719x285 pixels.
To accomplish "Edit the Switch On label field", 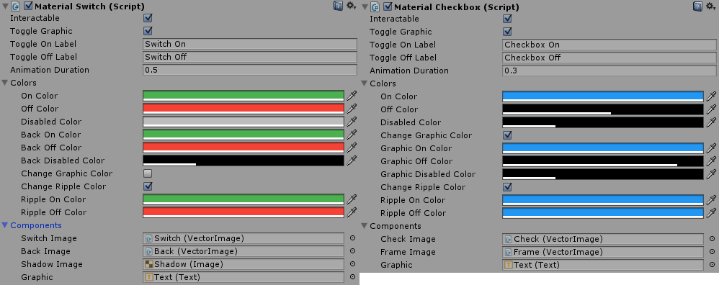I will (250, 44).
